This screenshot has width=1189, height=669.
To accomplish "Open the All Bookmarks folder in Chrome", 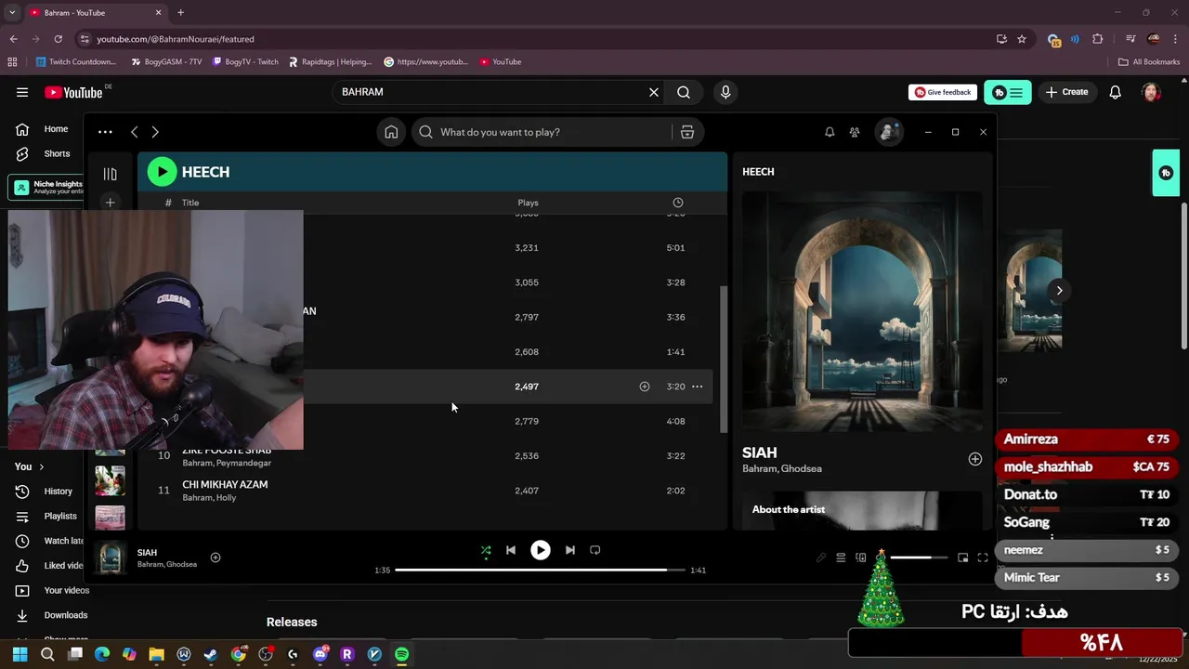I will click(1149, 61).
